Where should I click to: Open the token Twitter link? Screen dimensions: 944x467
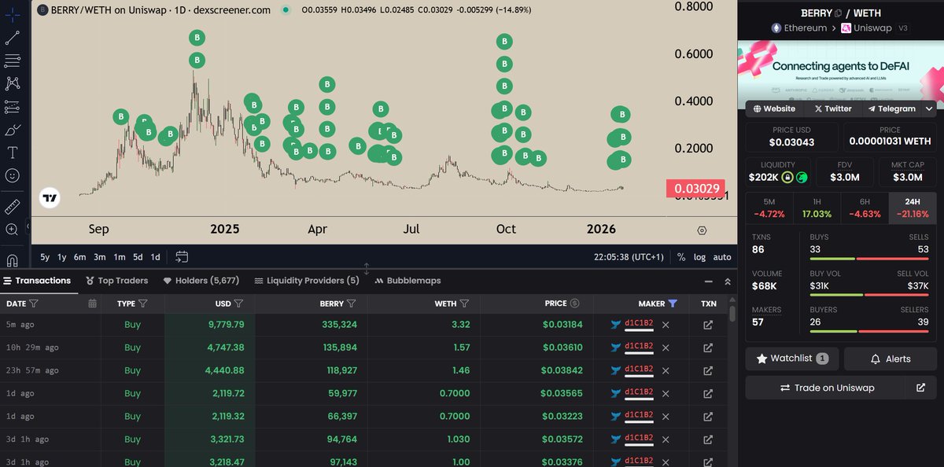(833, 108)
